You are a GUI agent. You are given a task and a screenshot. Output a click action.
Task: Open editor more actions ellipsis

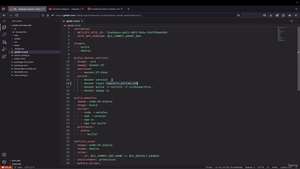click(296, 21)
